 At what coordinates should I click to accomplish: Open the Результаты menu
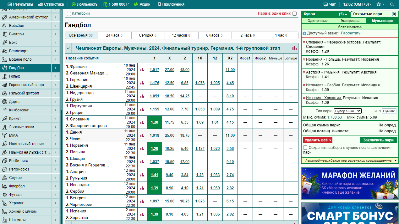pyautogui.click(x=20, y=4)
